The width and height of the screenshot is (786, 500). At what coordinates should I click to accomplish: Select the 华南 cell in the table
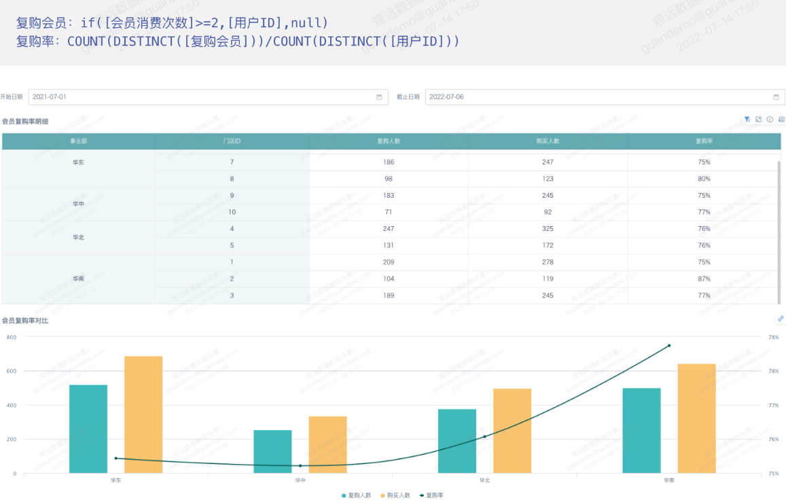[78, 279]
